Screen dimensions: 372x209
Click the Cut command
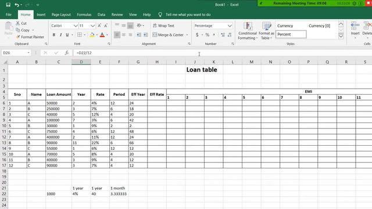click(x=22, y=23)
